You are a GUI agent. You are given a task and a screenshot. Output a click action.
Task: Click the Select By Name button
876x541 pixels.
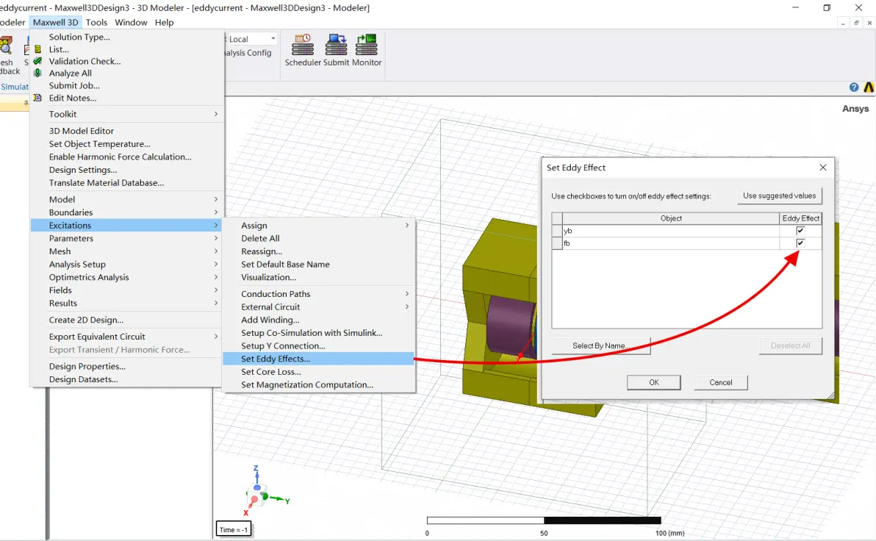[x=601, y=345]
